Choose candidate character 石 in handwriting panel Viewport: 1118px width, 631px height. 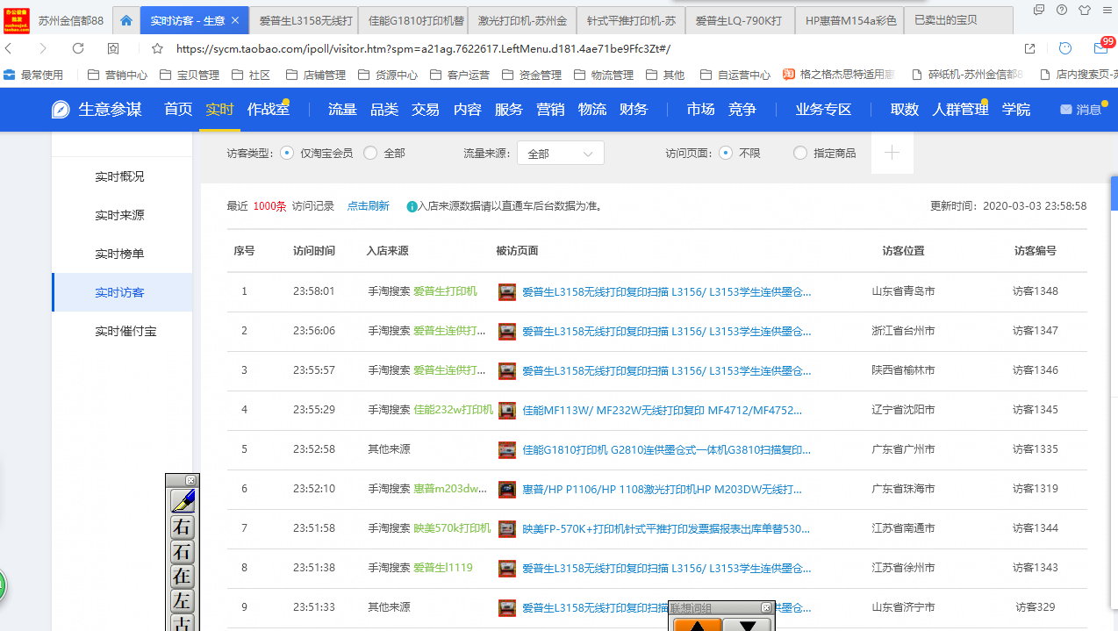pos(183,552)
